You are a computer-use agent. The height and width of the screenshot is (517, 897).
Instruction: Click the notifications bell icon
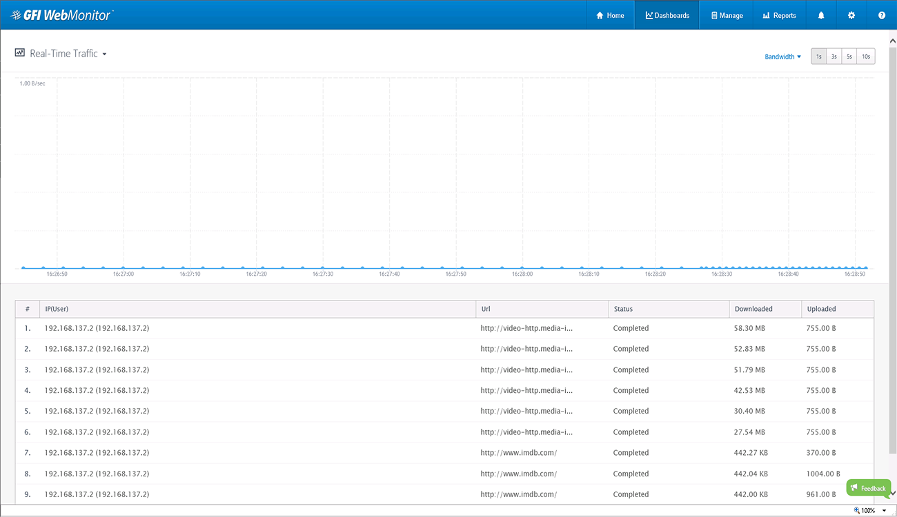tap(821, 15)
